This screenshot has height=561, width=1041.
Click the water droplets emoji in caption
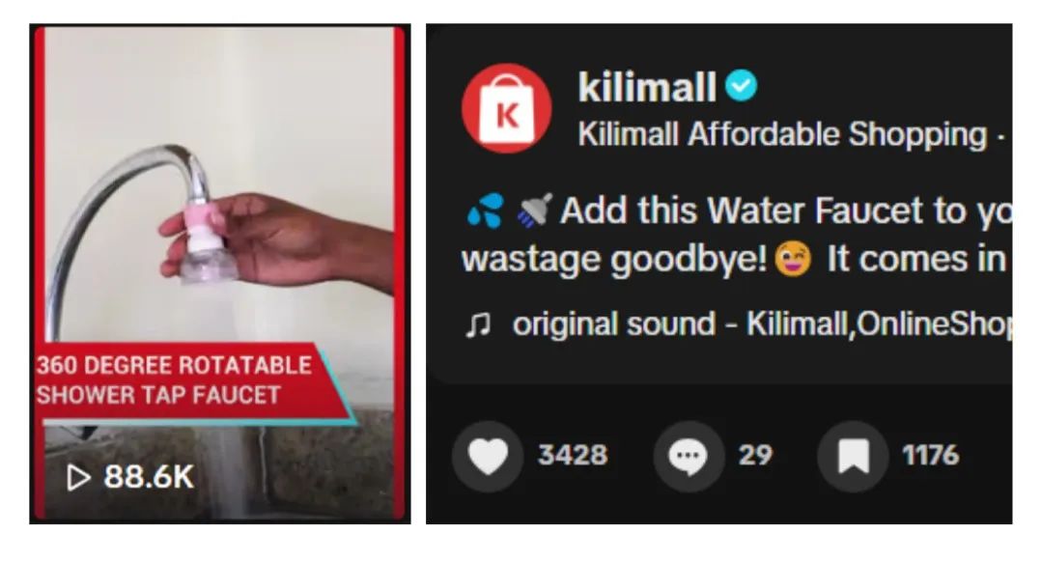click(486, 210)
